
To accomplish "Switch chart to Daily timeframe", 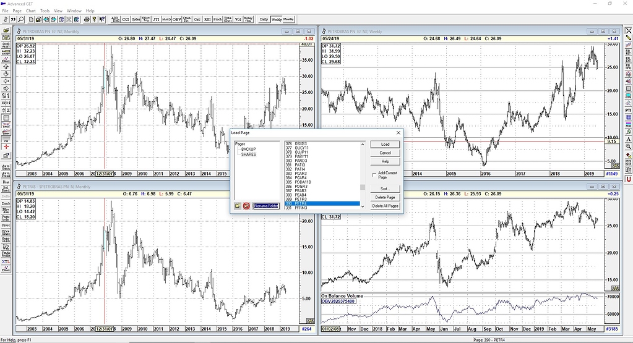I will pos(264,19).
